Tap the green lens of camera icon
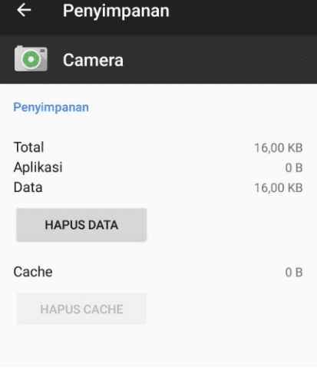317x384 pixels. pos(31,59)
